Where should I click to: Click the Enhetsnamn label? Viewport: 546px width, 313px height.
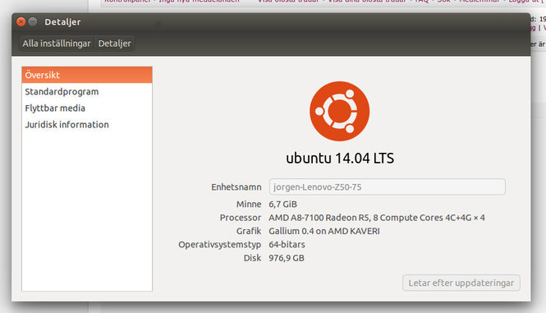pos(236,187)
